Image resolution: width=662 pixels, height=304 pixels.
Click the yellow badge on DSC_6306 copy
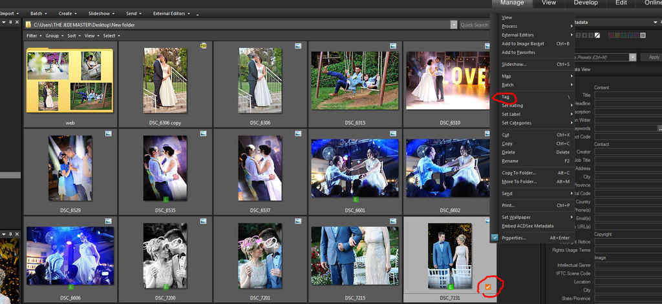[203, 46]
